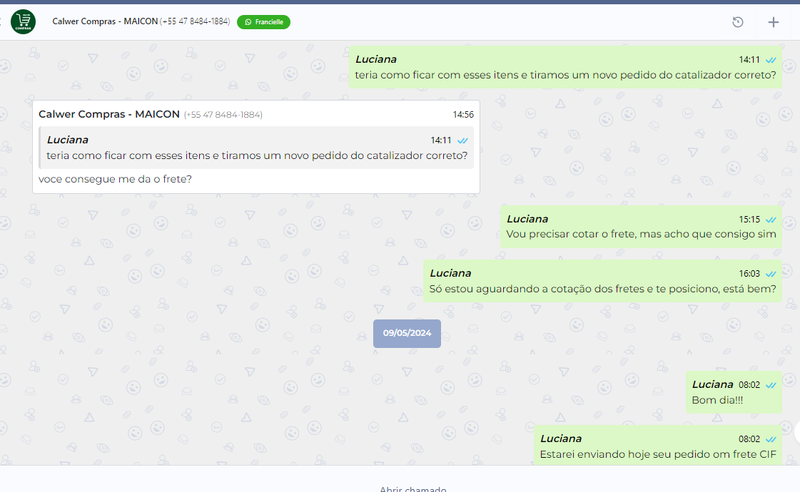Open the quoted reply from Luciana

pos(257,148)
